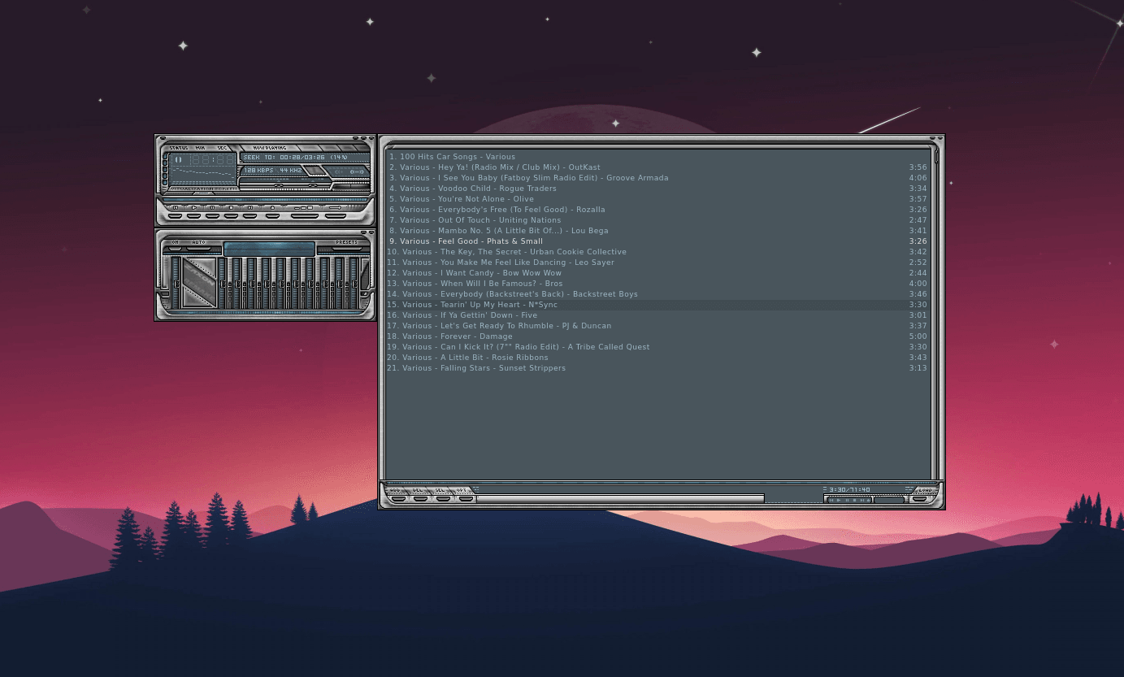Viewport: 1124px width, 677px height.
Task: Click the spectrum visualization area
Action: [203, 175]
